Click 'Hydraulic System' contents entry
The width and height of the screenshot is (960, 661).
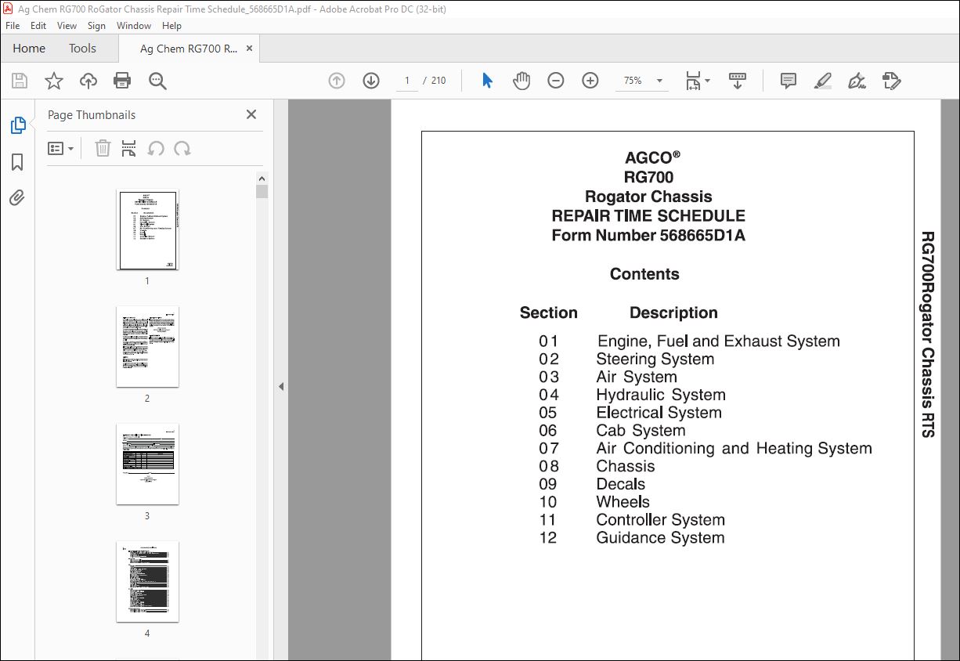click(x=661, y=395)
